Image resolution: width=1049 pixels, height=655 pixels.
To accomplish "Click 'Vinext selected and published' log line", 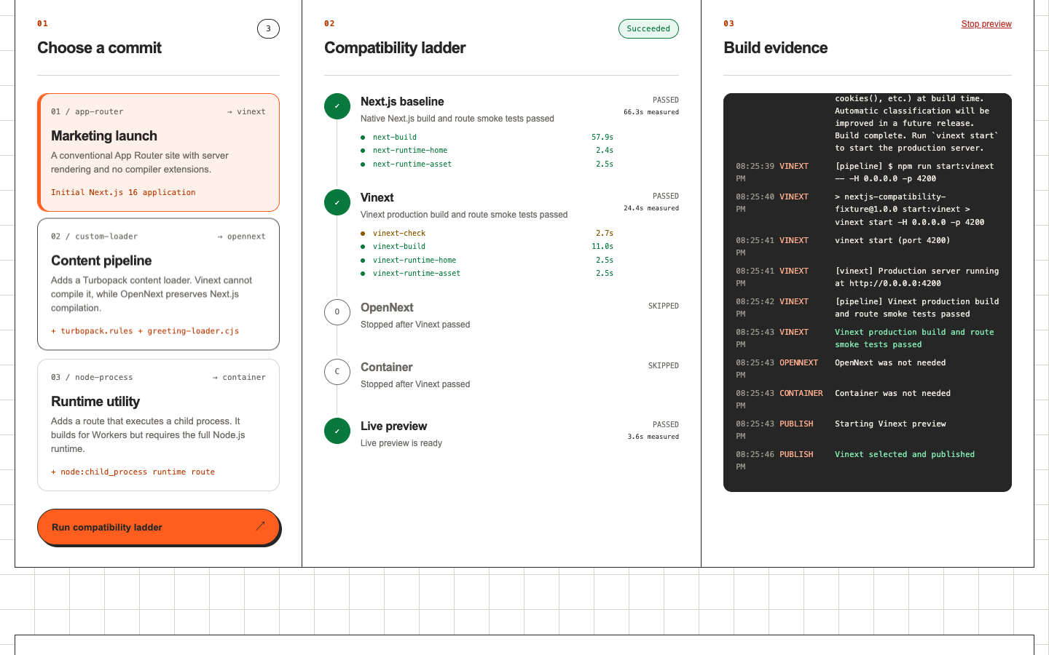I will pyautogui.click(x=905, y=454).
